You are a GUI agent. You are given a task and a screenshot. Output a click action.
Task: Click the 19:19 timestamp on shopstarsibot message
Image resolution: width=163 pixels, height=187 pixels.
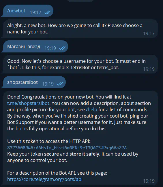coord(48,84)
